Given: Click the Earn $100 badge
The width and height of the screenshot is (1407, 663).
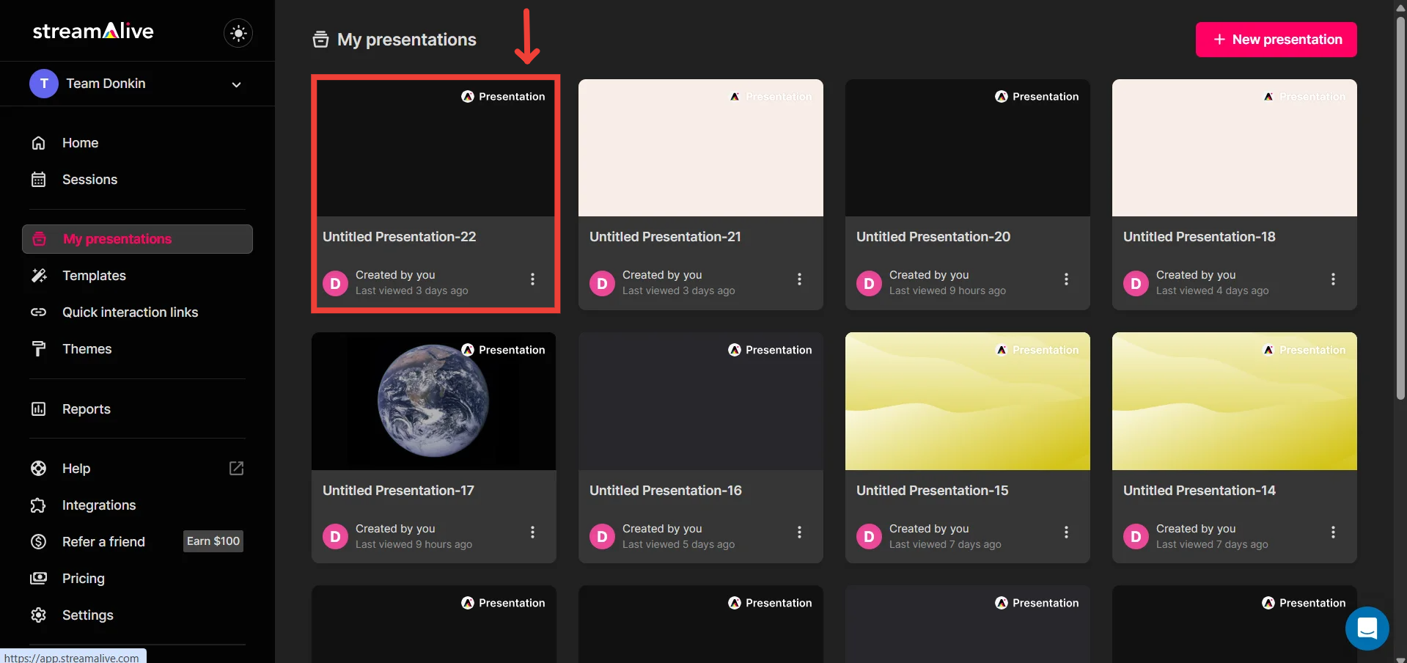Looking at the screenshot, I should tap(213, 541).
